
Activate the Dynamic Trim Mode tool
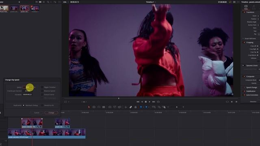point(99,107)
